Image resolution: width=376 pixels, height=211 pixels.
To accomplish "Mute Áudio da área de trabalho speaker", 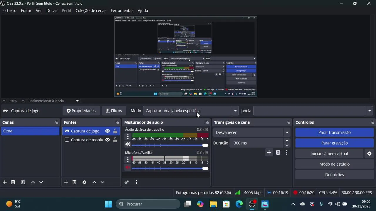I will [x=128, y=144].
